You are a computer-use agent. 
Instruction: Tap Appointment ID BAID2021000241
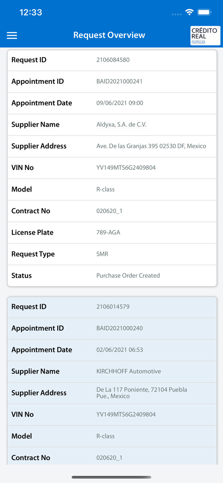[119, 81]
